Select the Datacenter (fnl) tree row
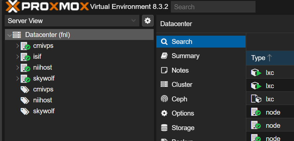Image resolution: width=294 pixels, height=141 pixels. coord(79,35)
